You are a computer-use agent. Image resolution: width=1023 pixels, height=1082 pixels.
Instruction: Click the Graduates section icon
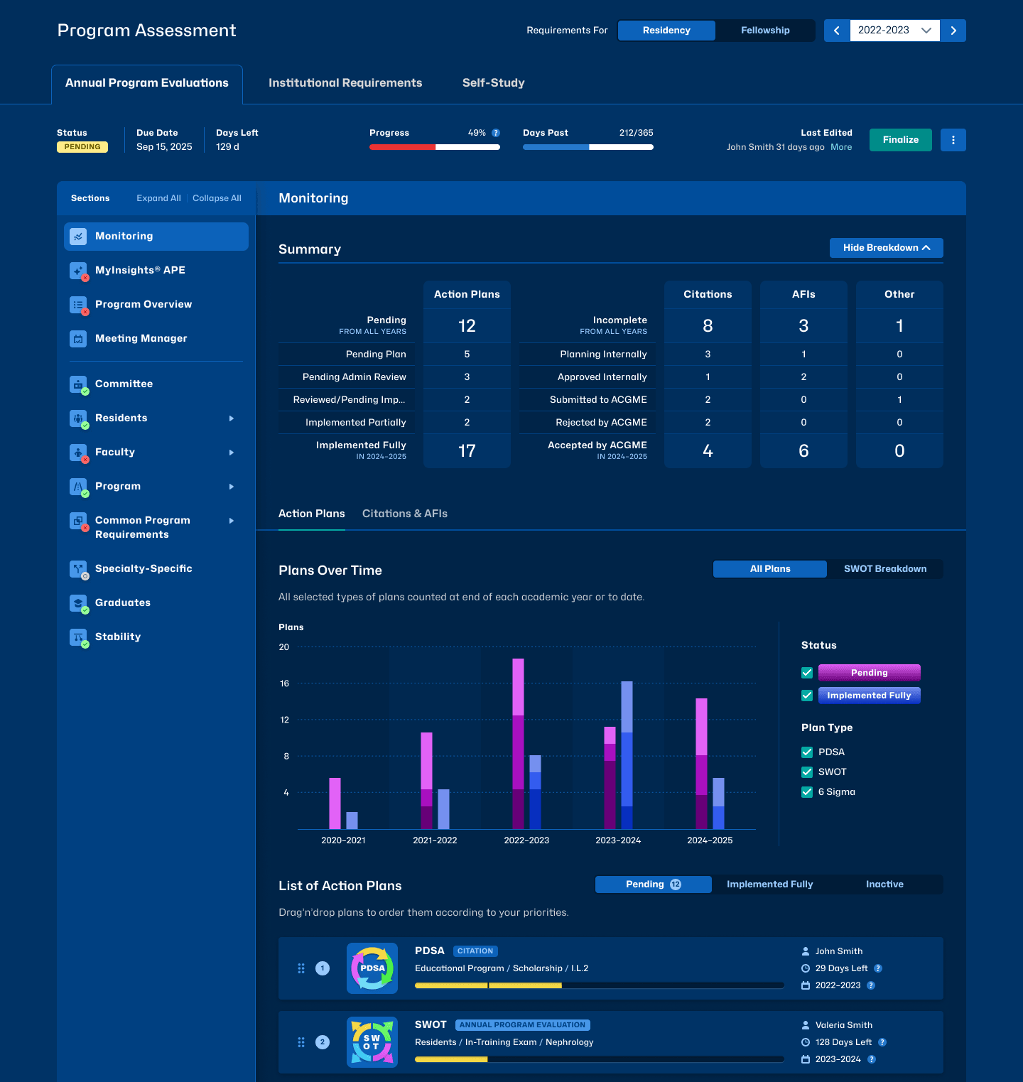click(x=78, y=603)
